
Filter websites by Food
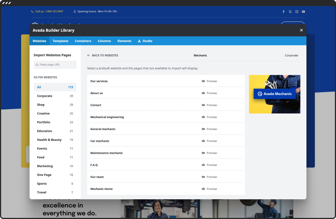[55, 157]
